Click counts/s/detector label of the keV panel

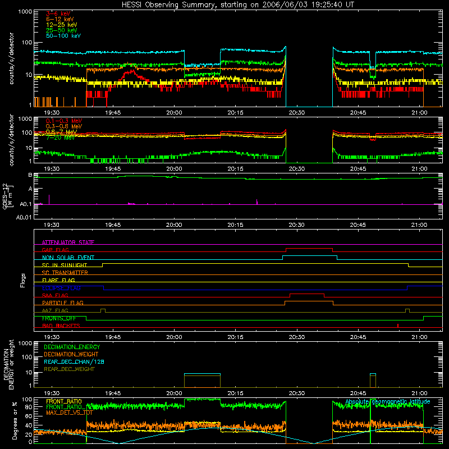tap(11, 58)
